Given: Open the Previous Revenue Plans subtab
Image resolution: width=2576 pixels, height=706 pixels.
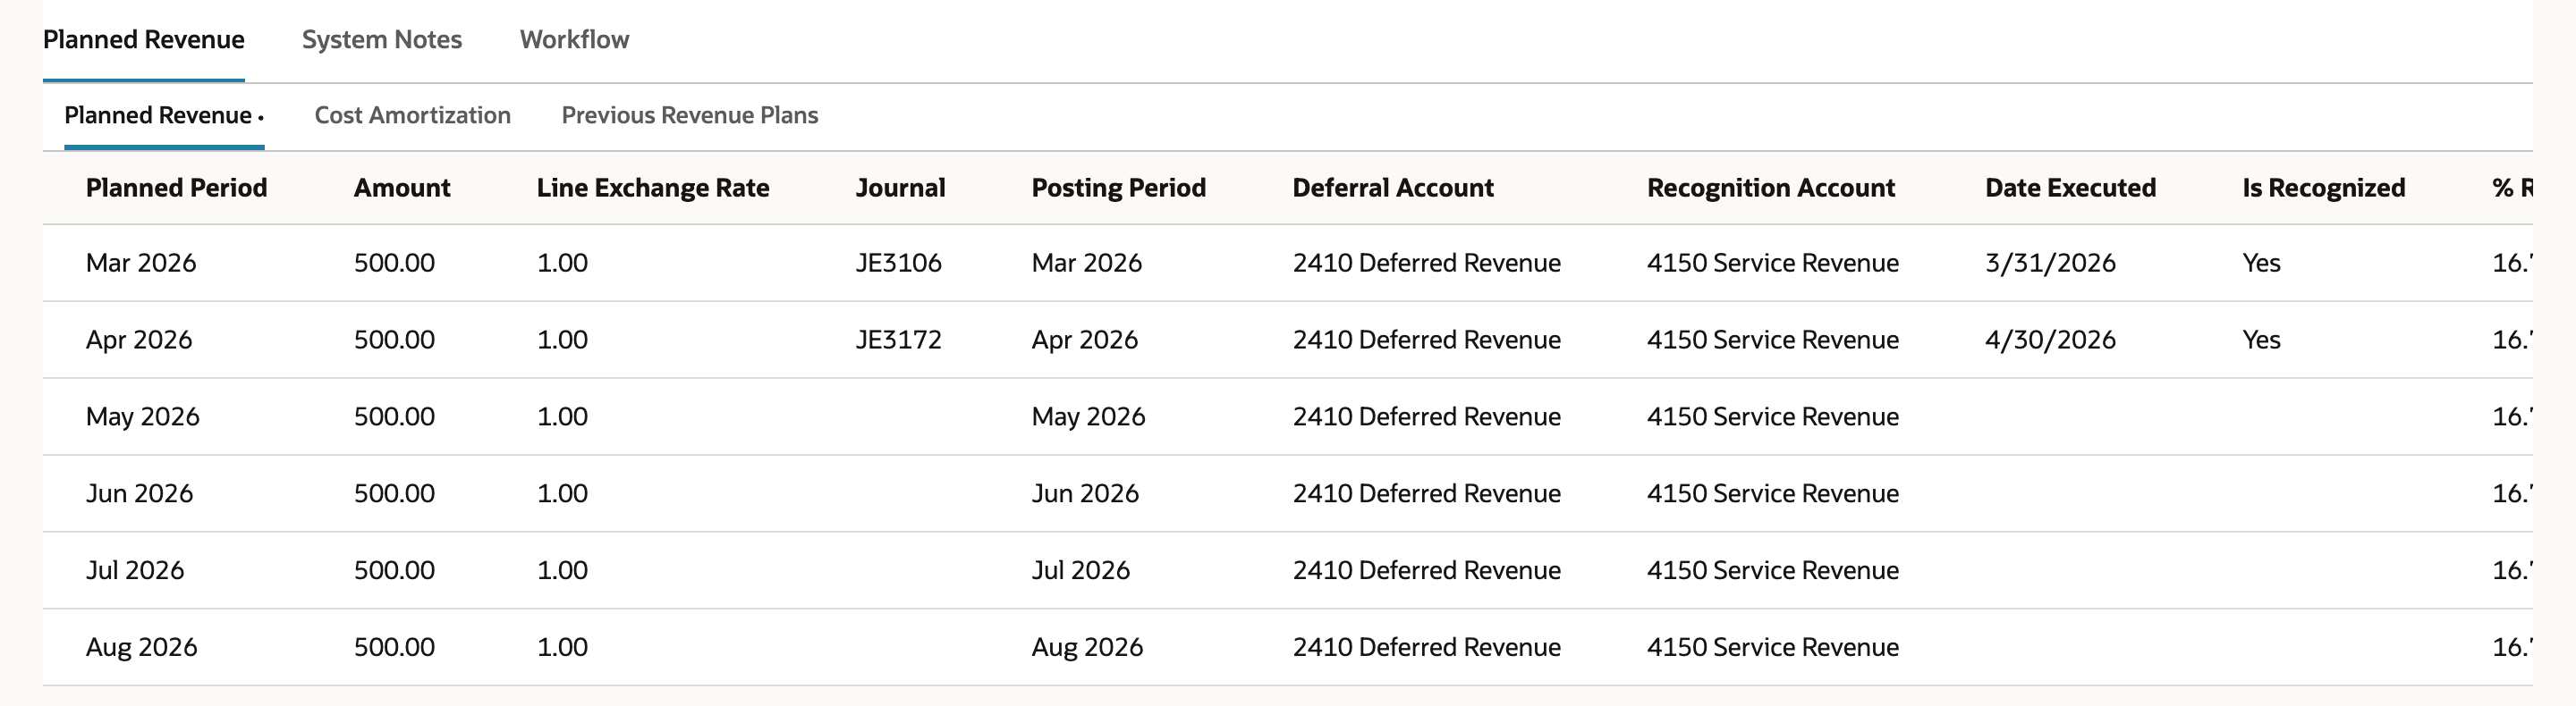Looking at the screenshot, I should [x=690, y=116].
